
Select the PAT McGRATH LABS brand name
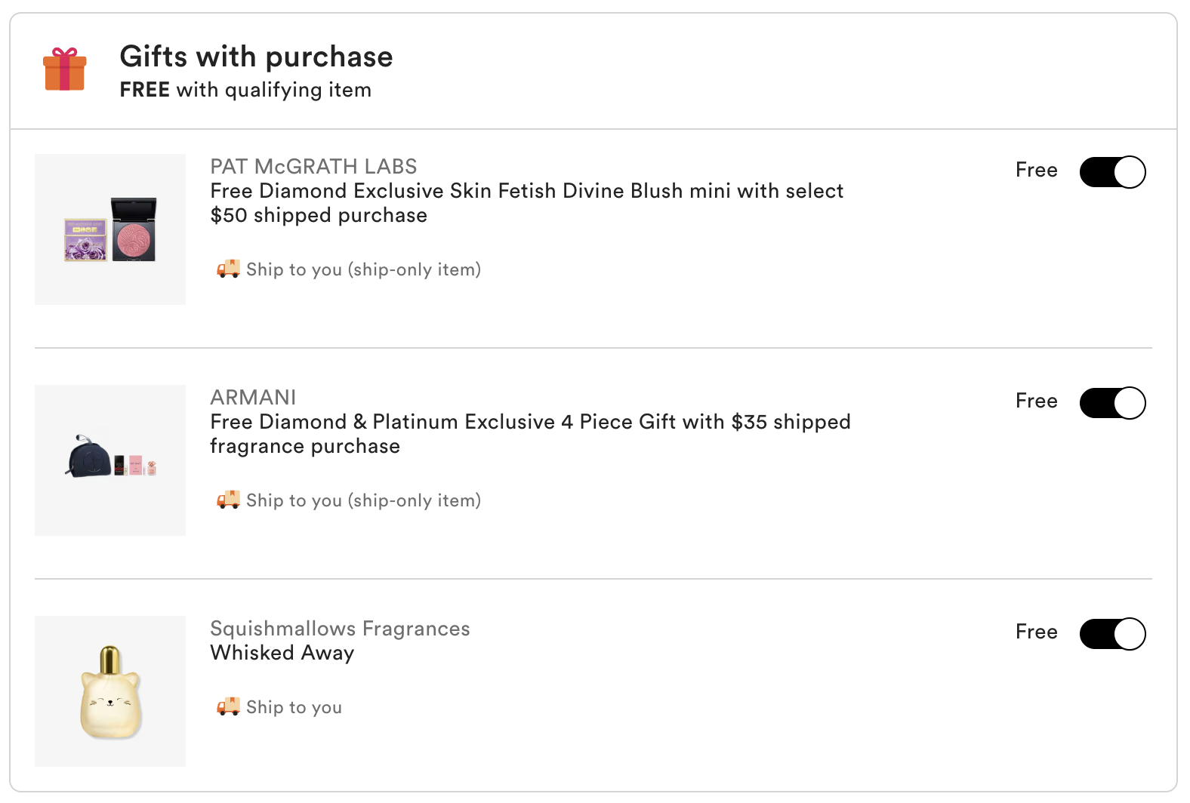[313, 166]
